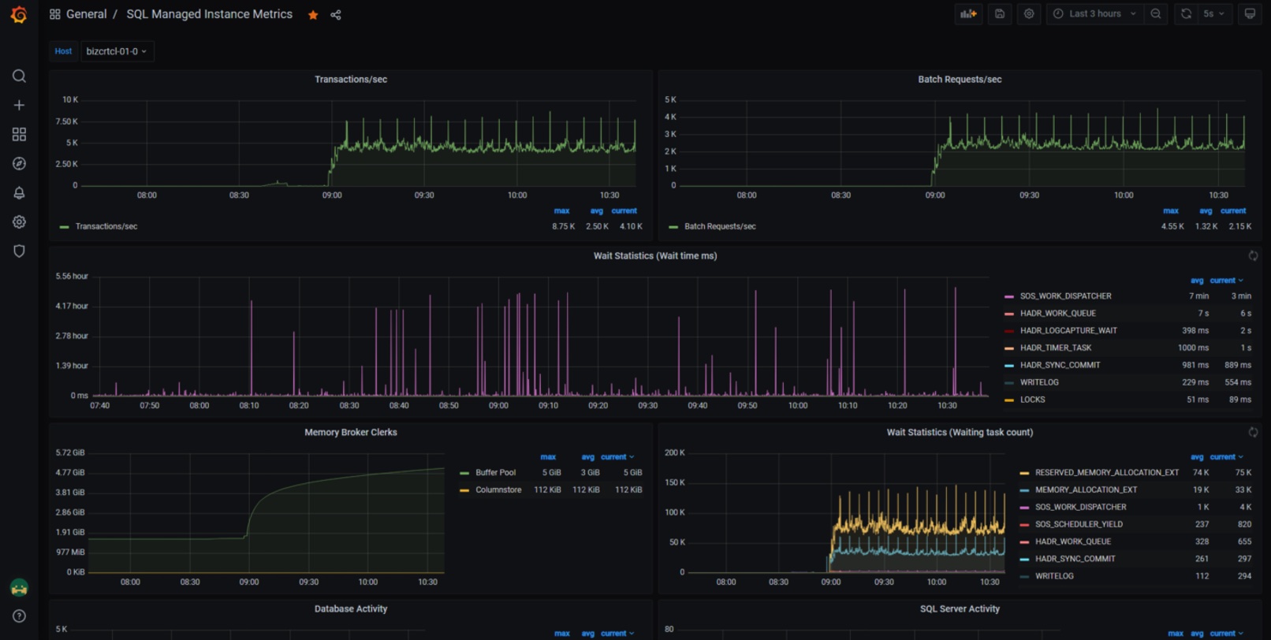Screen dimensions: 1271x640
Task: Click the Host variable label
Action: (x=63, y=51)
